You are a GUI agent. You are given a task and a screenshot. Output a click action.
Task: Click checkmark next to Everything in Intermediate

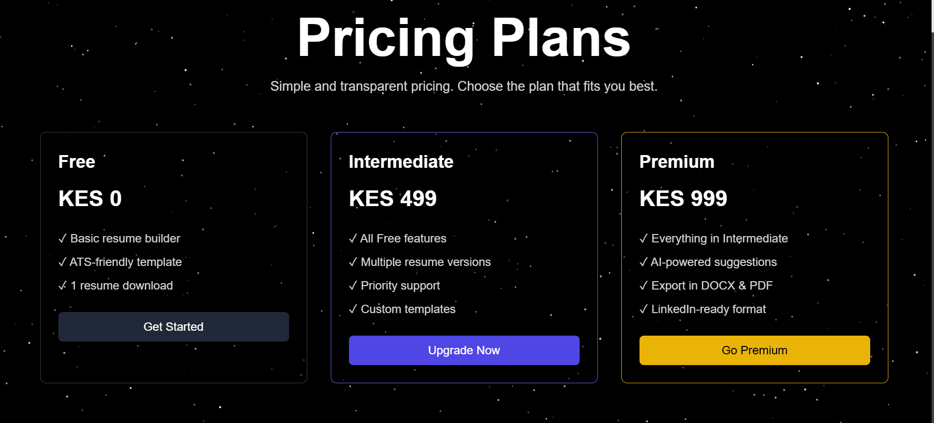(643, 239)
